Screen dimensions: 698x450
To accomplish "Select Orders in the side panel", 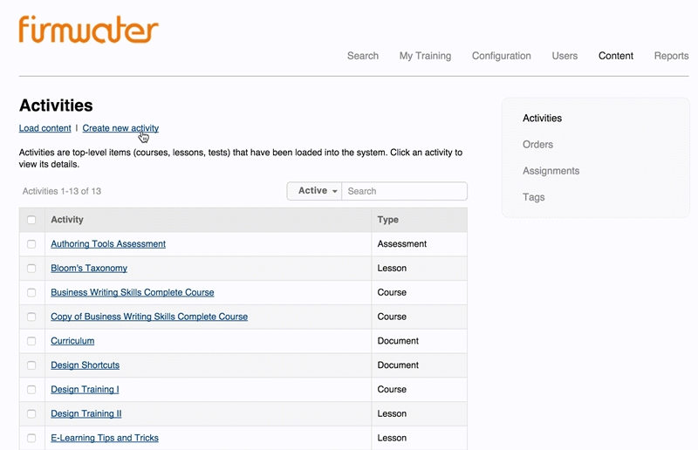I will coord(537,145).
